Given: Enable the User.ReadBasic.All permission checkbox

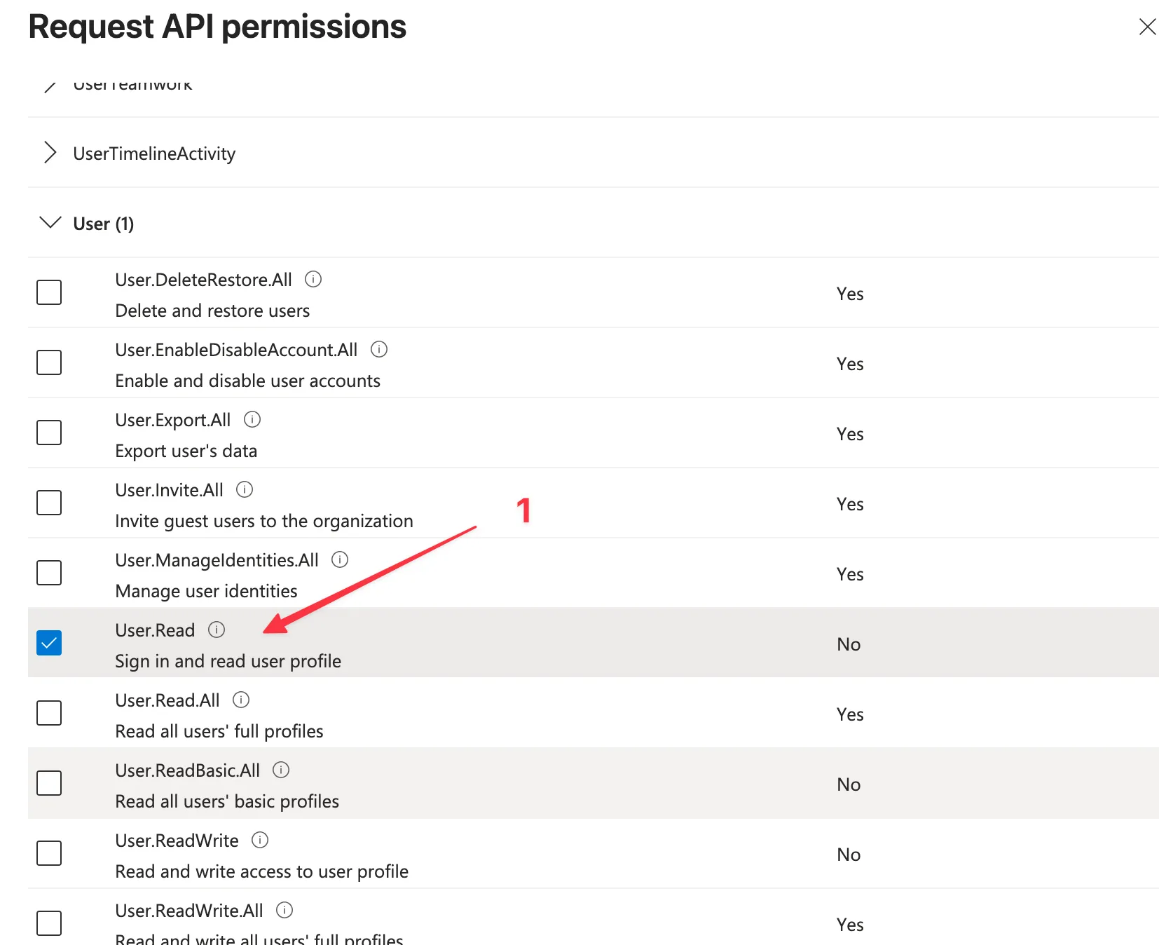Looking at the screenshot, I should [48, 783].
